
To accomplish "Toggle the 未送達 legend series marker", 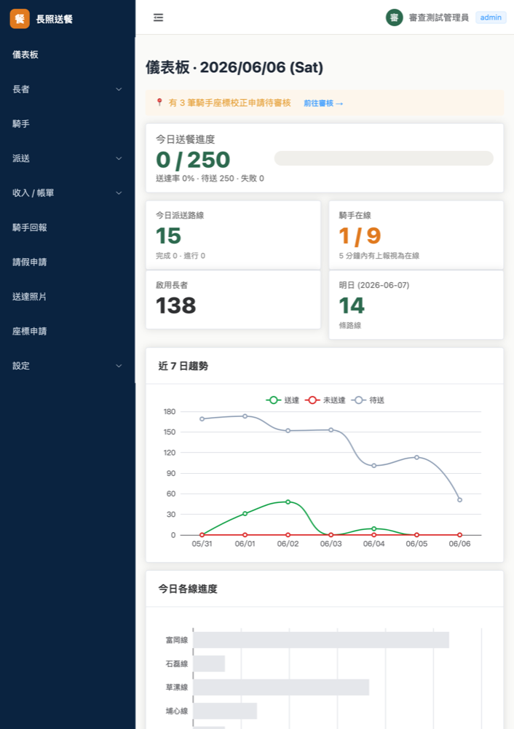I will [x=312, y=400].
